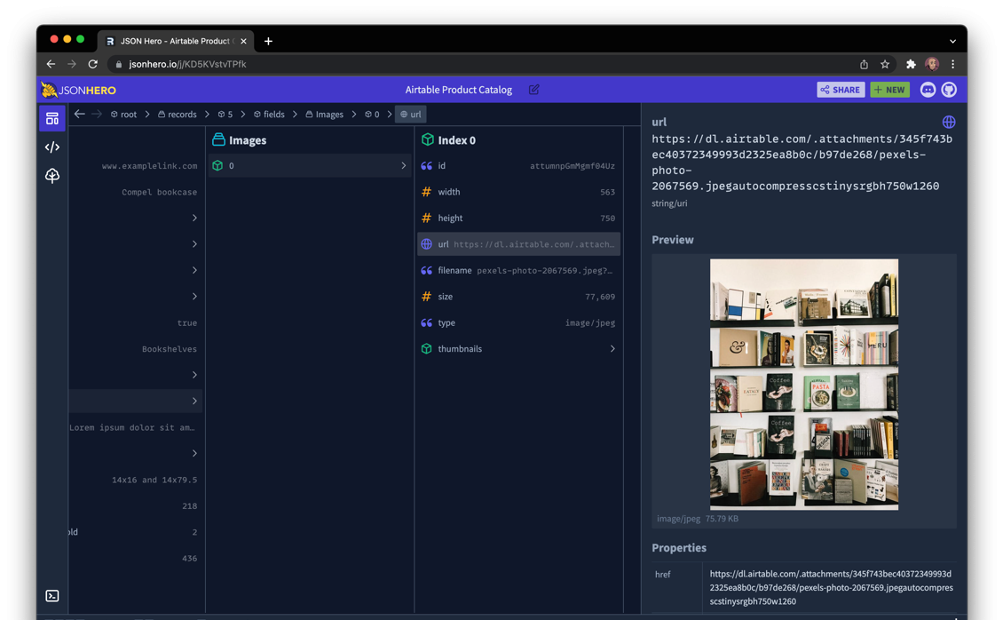Click value 436
This screenshot has height=620, width=1003.
point(189,559)
